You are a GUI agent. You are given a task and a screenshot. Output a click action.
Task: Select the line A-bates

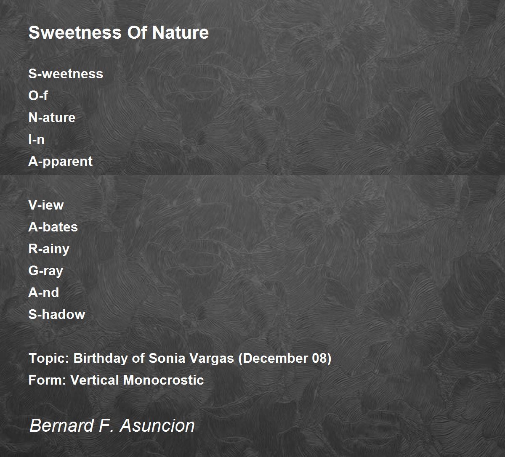pyautogui.click(x=53, y=227)
